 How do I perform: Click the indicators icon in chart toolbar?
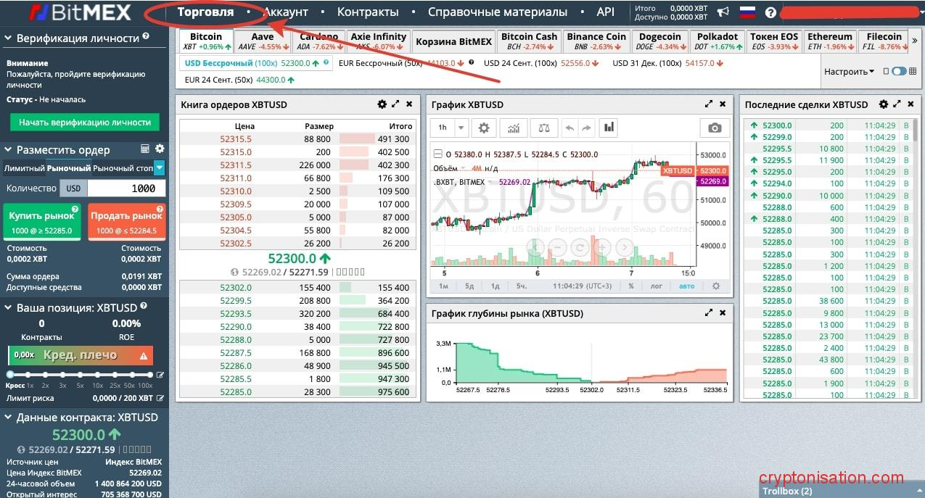click(x=514, y=128)
